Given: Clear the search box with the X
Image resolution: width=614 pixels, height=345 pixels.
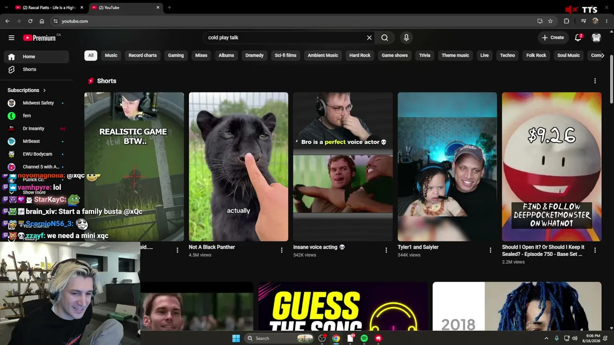Looking at the screenshot, I should pyautogui.click(x=369, y=37).
